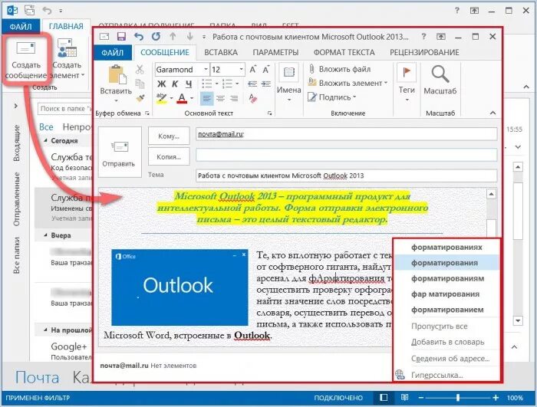Click Создать элемент in main window
The image size is (537, 407).
pyautogui.click(x=68, y=59)
